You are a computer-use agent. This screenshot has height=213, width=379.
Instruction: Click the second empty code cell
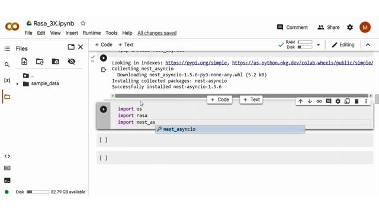235,158
